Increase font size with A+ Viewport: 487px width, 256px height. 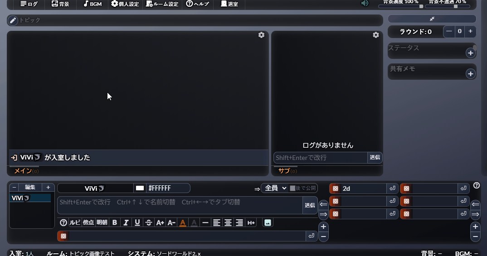(160, 223)
